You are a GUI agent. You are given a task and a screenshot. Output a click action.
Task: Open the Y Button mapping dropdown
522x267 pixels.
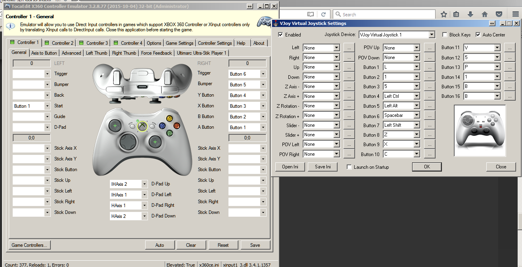click(263, 95)
